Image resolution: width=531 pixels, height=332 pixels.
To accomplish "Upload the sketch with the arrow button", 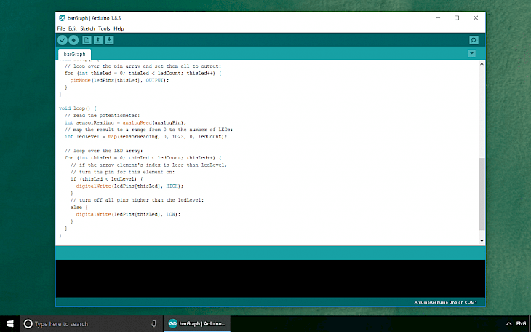I will pos(73,40).
